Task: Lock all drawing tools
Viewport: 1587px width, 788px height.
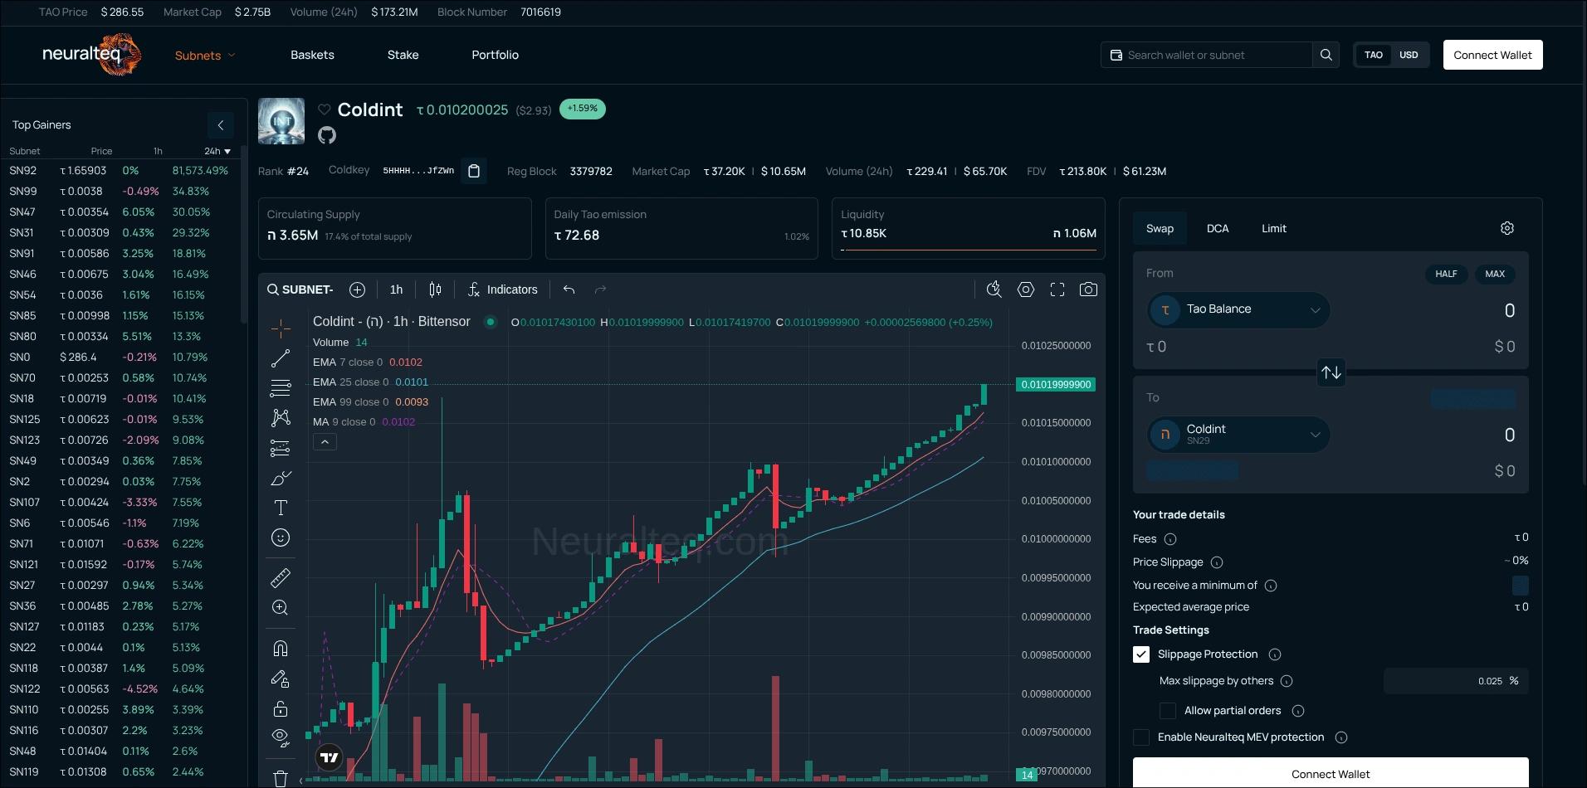Action: tap(281, 708)
